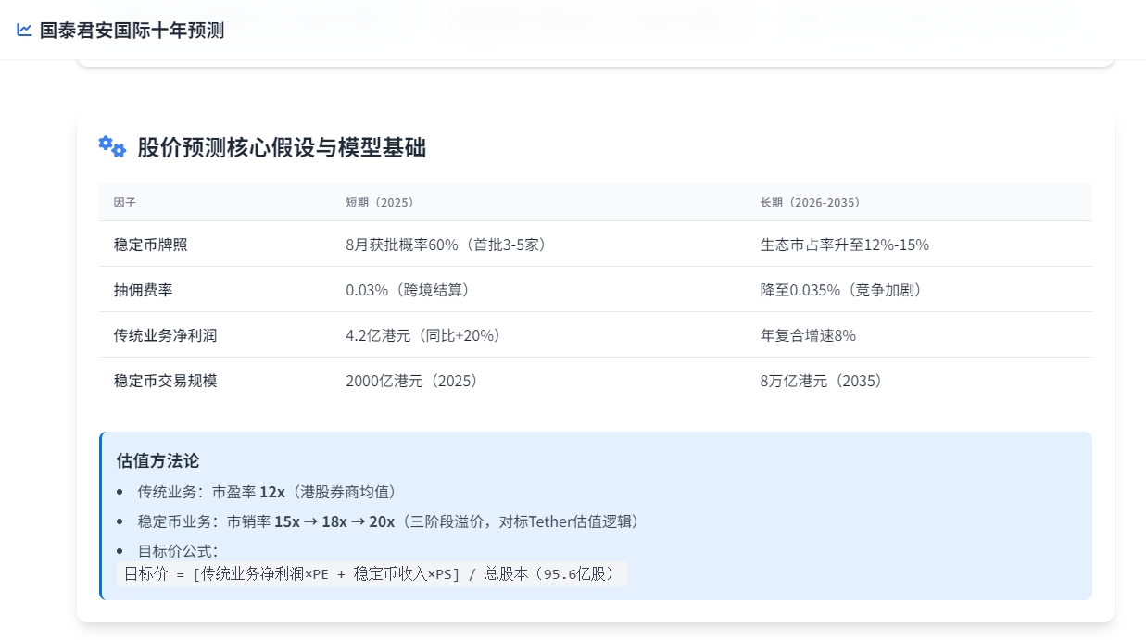Click the header title 国泰君安国际十年预测
The width and height of the screenshot is (1146, 640).
tap(132, 30)
